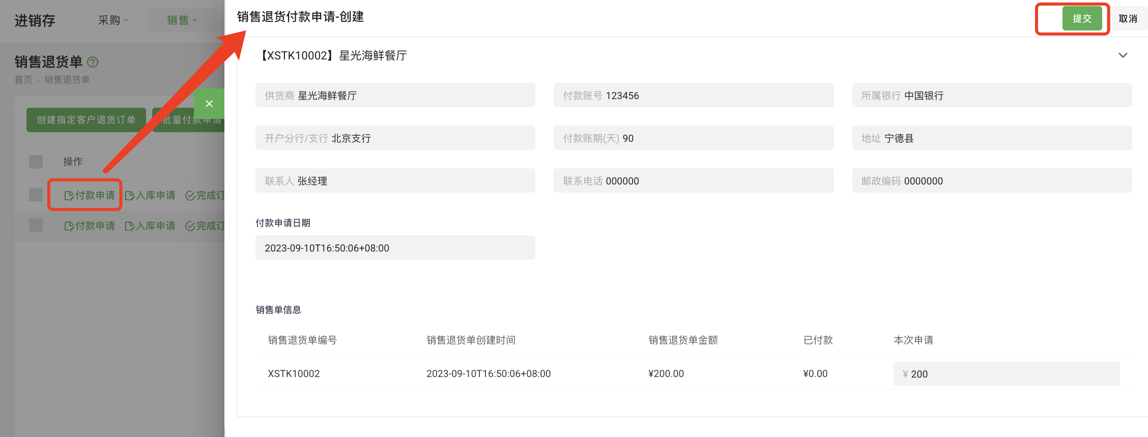Toggle the select-all checkbox beside 操作
The image size is (1148, 437).
click(x=36, y=162)
